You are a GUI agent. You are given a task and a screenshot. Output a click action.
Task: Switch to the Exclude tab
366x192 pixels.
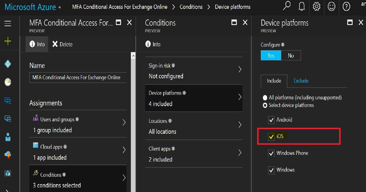pyautogui.click(x=301, y=81)
